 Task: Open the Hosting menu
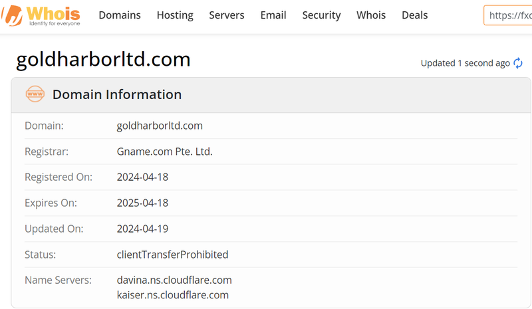tap(175, 15)
